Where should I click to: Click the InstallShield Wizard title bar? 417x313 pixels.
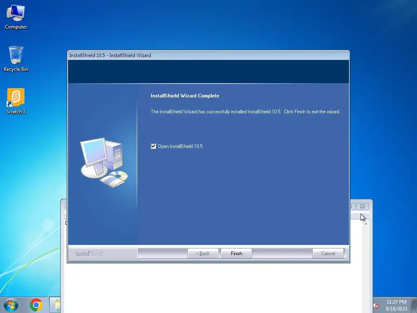click(208, 55)
